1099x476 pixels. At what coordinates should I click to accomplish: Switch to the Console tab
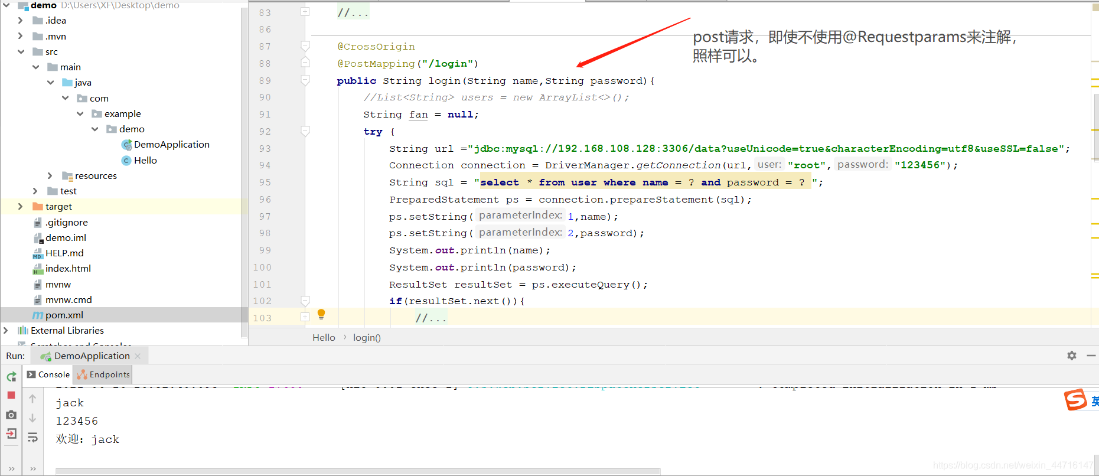tap(48, 374)
